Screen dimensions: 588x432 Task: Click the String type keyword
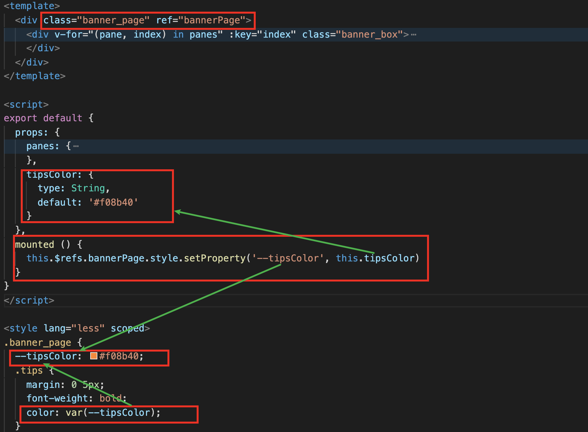(x=88, y=188)
